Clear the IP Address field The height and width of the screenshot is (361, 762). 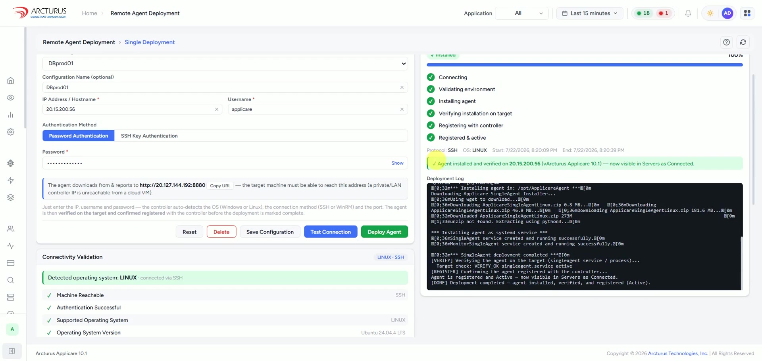coord(217,109)
